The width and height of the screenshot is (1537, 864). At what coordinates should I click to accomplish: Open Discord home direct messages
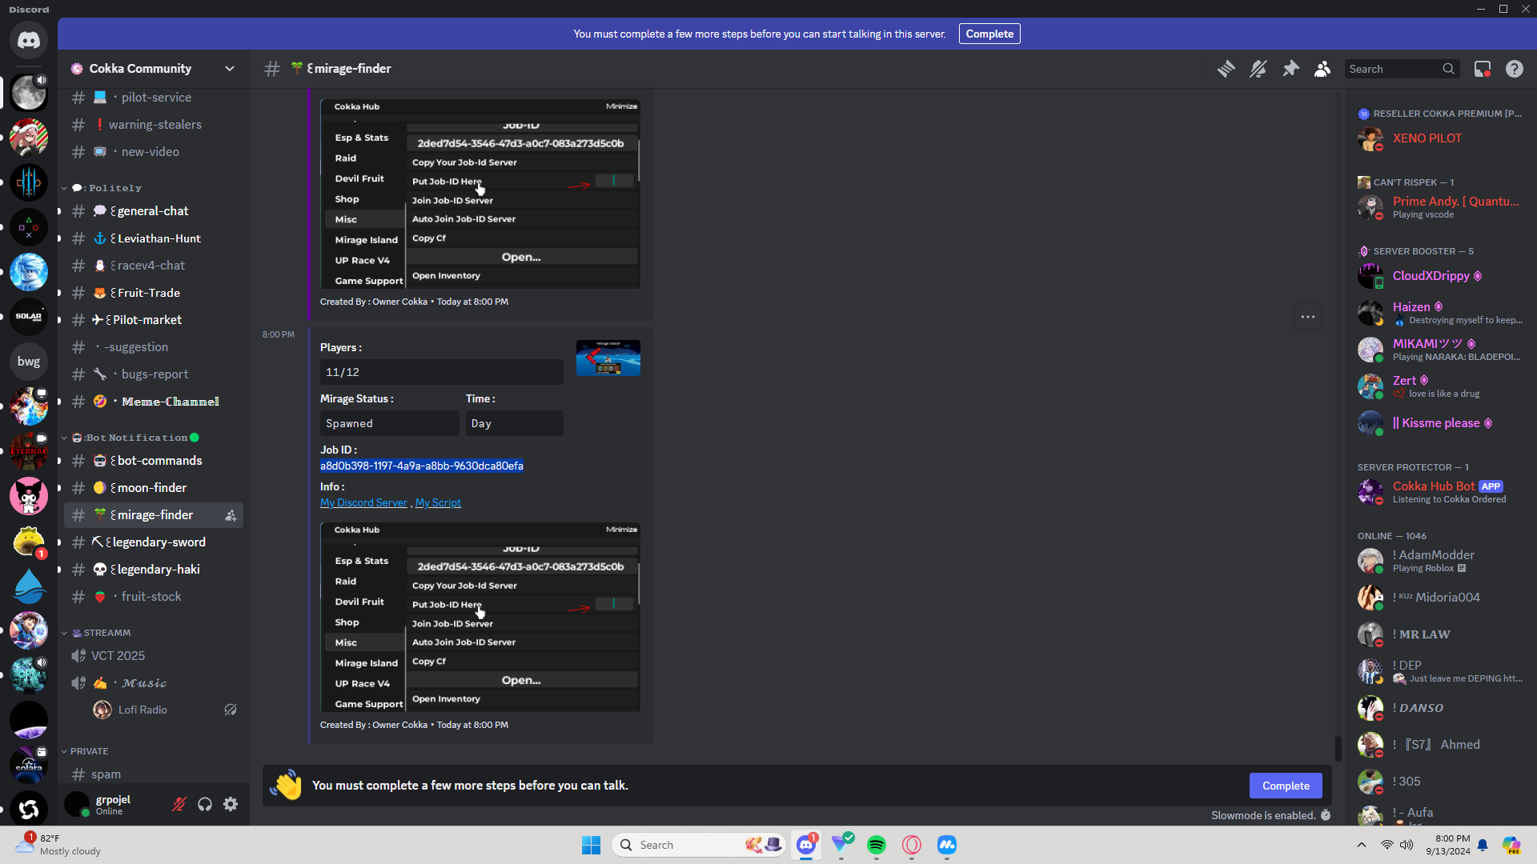[x=29, y=40]
